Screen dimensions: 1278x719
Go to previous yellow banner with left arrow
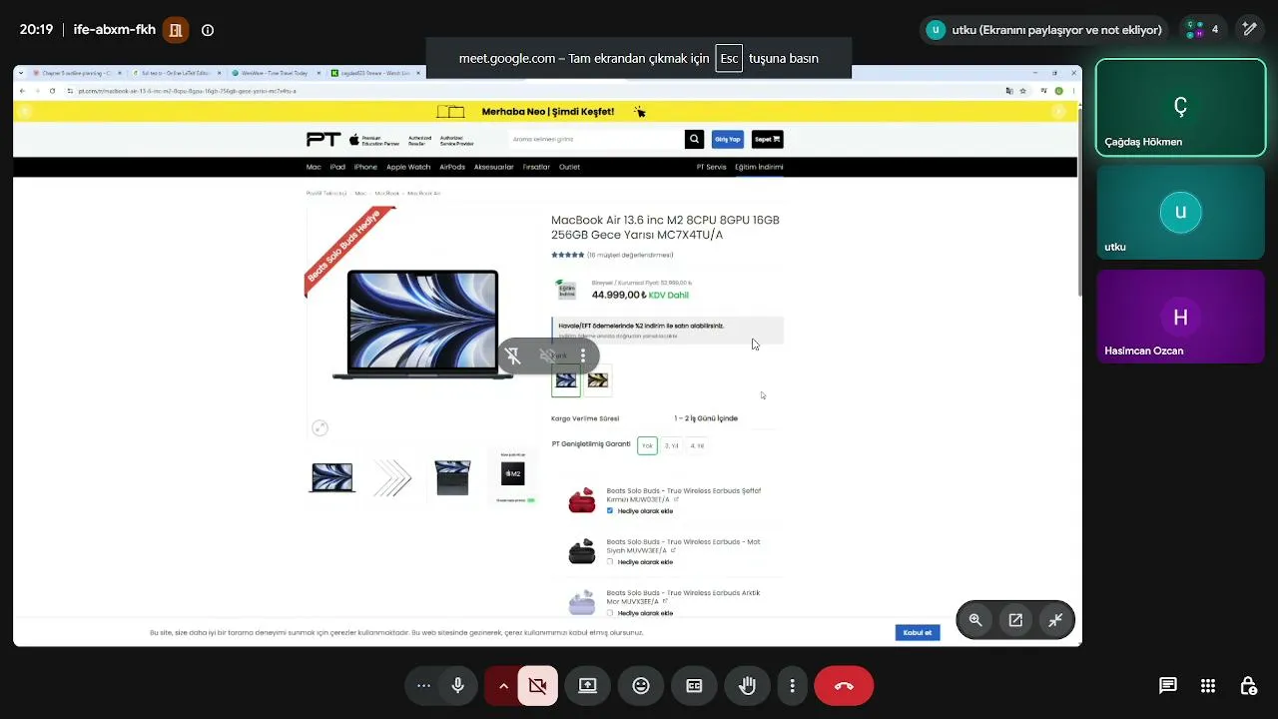click(x=25, y=112)
